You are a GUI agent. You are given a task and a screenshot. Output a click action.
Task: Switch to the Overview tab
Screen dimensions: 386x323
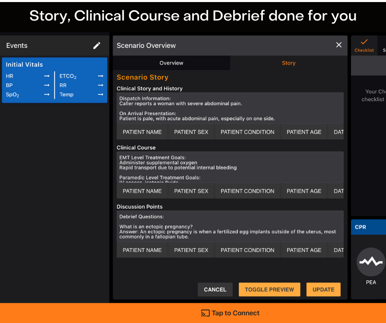[x=171, y=63]
